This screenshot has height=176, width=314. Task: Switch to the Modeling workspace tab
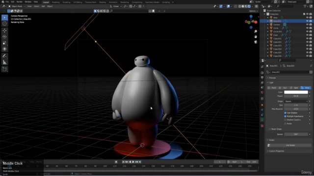coord(55,2)
